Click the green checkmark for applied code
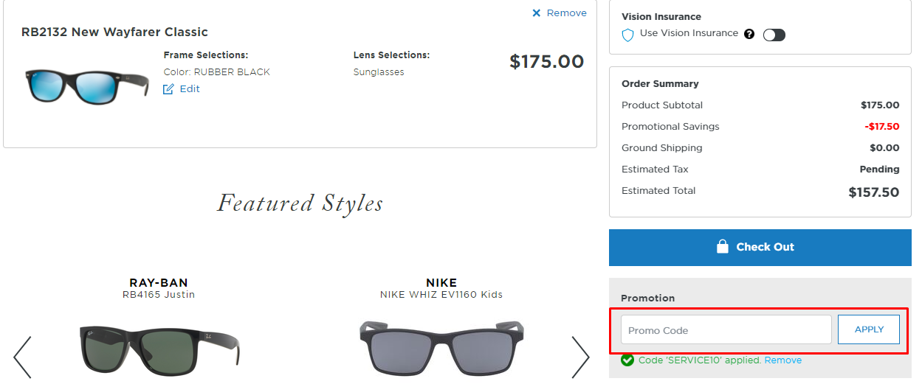 (627, 360)
